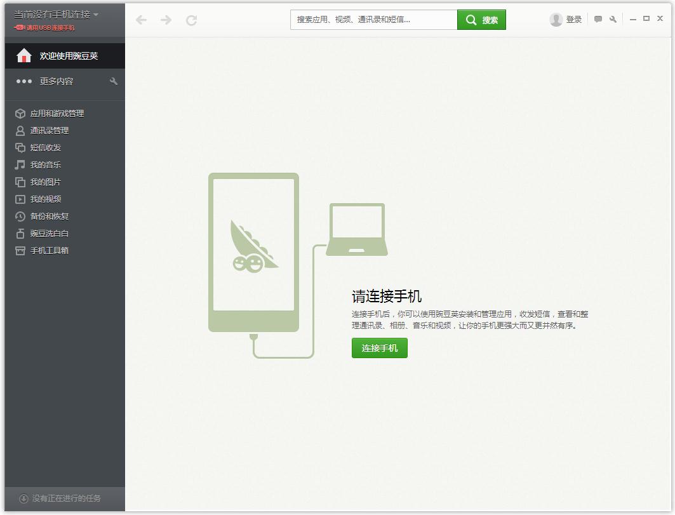Click the chat bubbles icon for 短信收发
Viewport: 675px width, 515px height.
pyautogui.click(x=20, y=148)
